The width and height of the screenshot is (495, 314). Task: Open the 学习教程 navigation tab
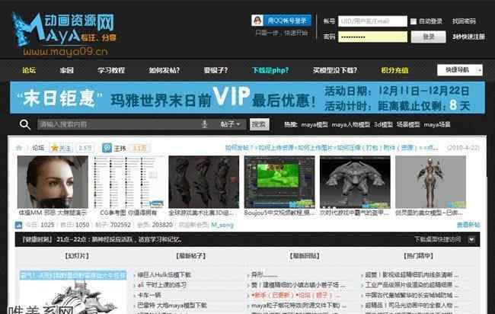pos(111,70)
